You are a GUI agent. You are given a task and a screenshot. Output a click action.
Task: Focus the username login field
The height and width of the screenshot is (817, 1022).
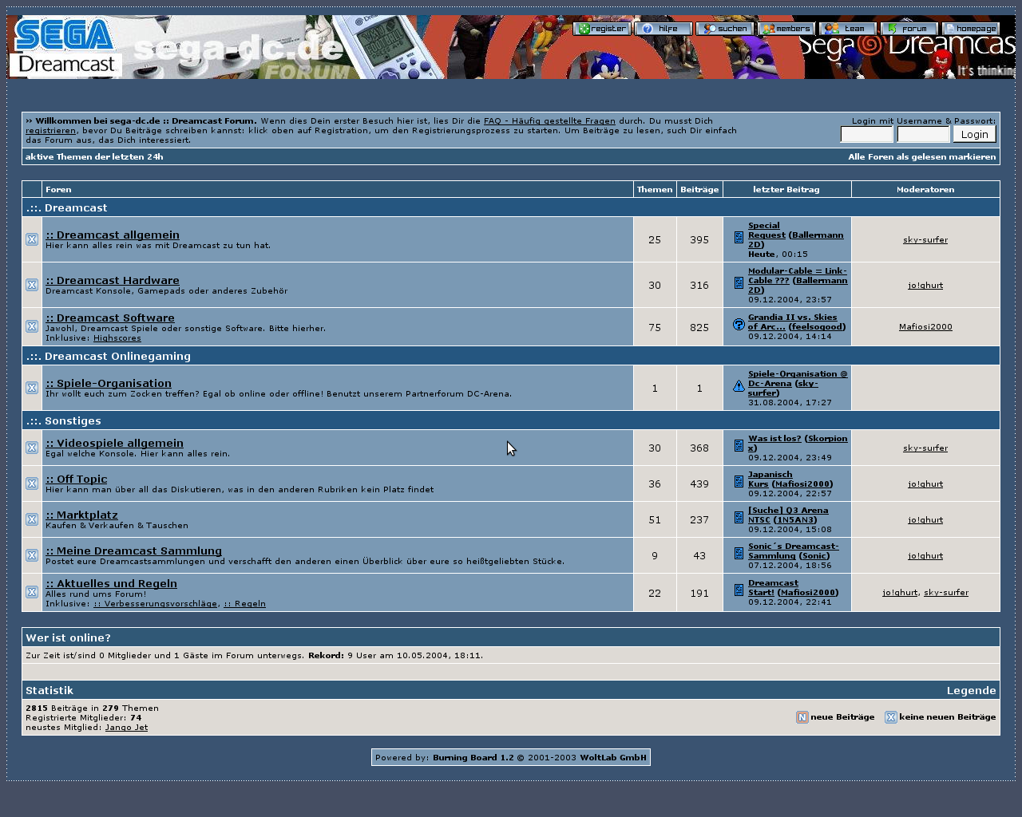866,134
